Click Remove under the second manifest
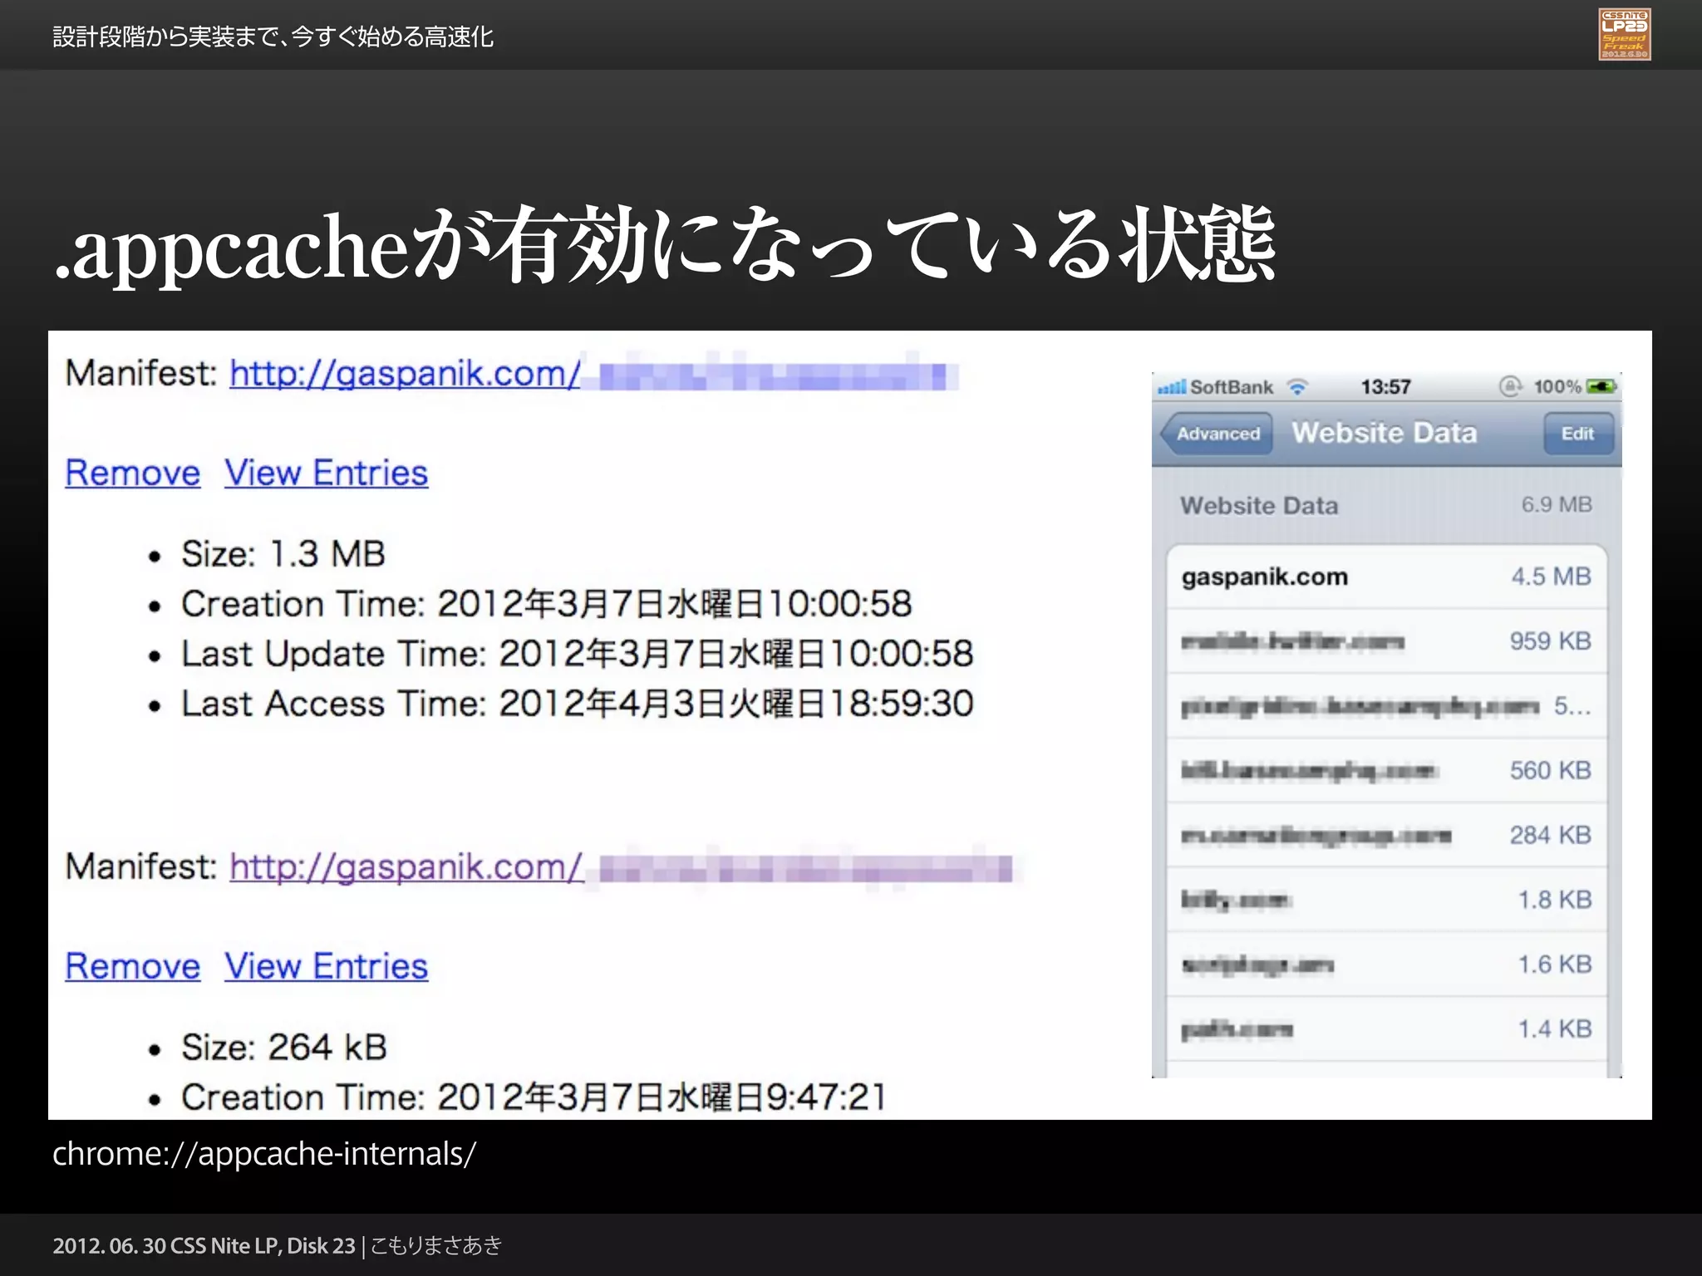The image size is (1702, 1276). 133,966
